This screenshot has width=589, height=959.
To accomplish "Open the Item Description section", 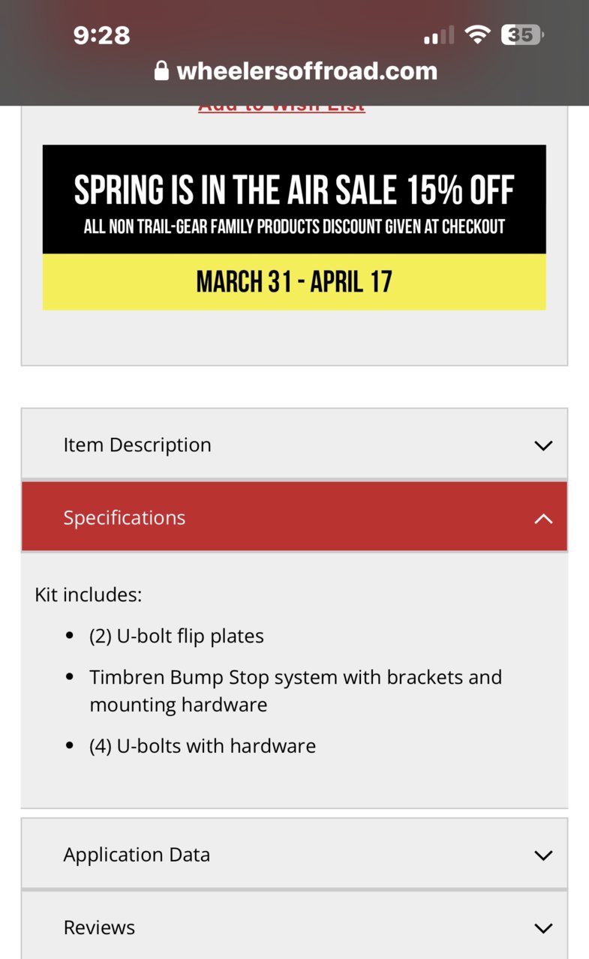I will 294,444.
